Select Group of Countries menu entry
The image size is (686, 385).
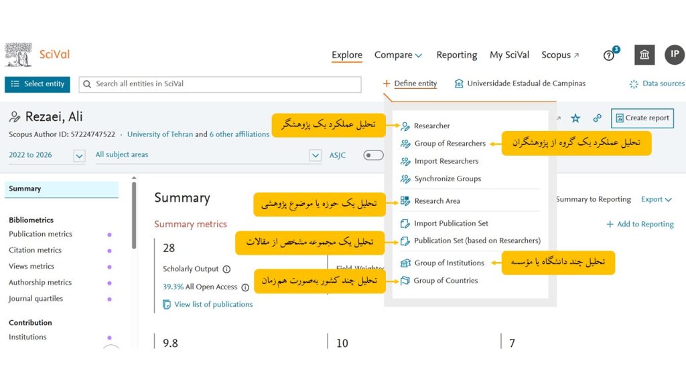pyautogui.click(x=445, y=281)
